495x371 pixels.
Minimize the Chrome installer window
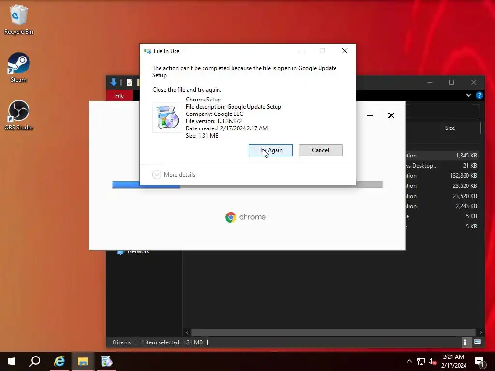click(370, 115)
